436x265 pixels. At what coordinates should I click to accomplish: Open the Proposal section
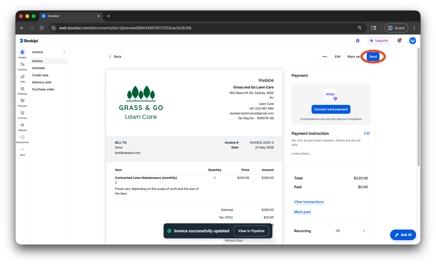(22, 103)
